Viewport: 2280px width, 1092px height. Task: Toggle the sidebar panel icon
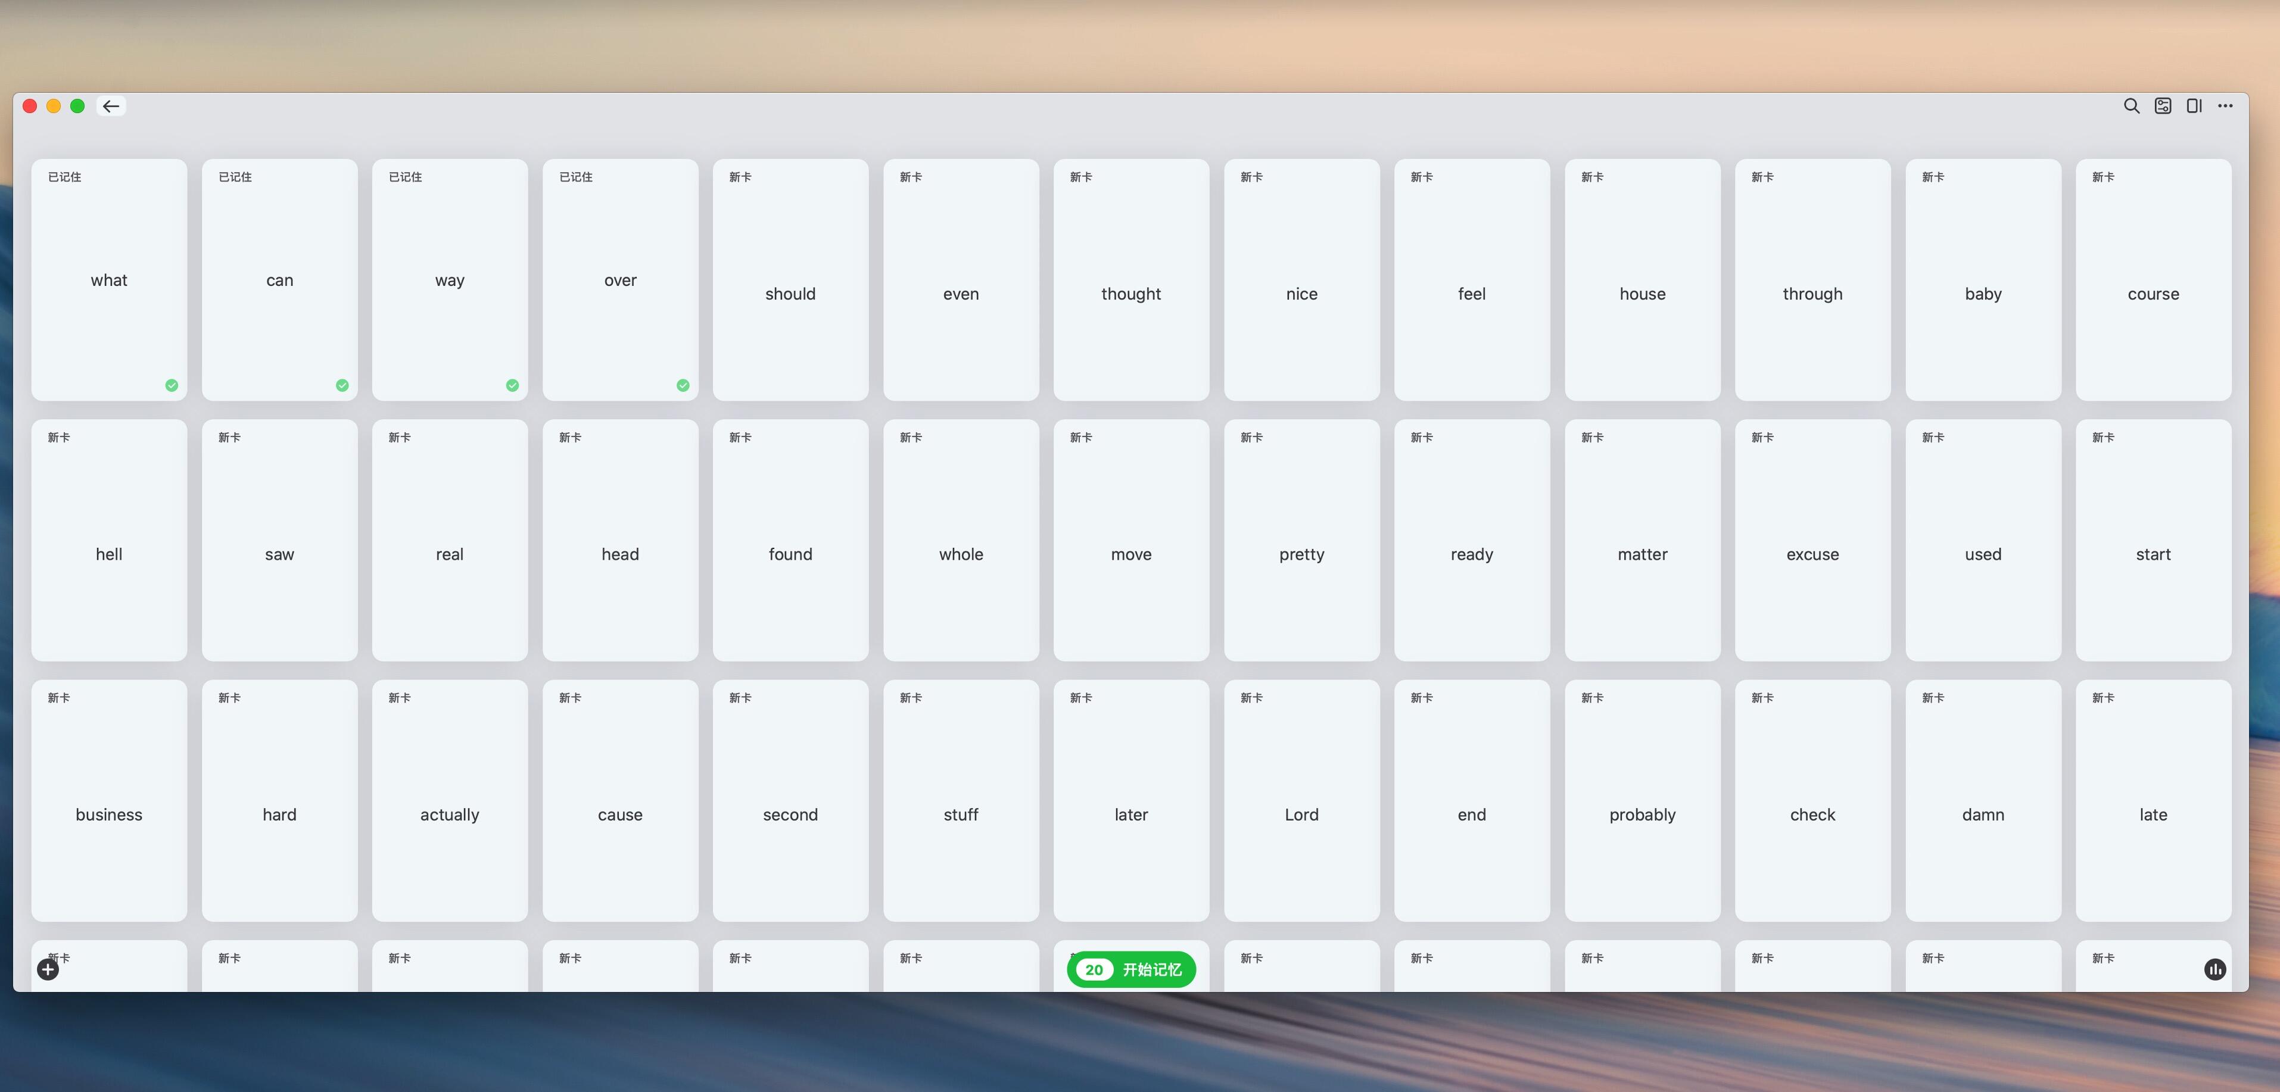click(x=2193, y=106)
